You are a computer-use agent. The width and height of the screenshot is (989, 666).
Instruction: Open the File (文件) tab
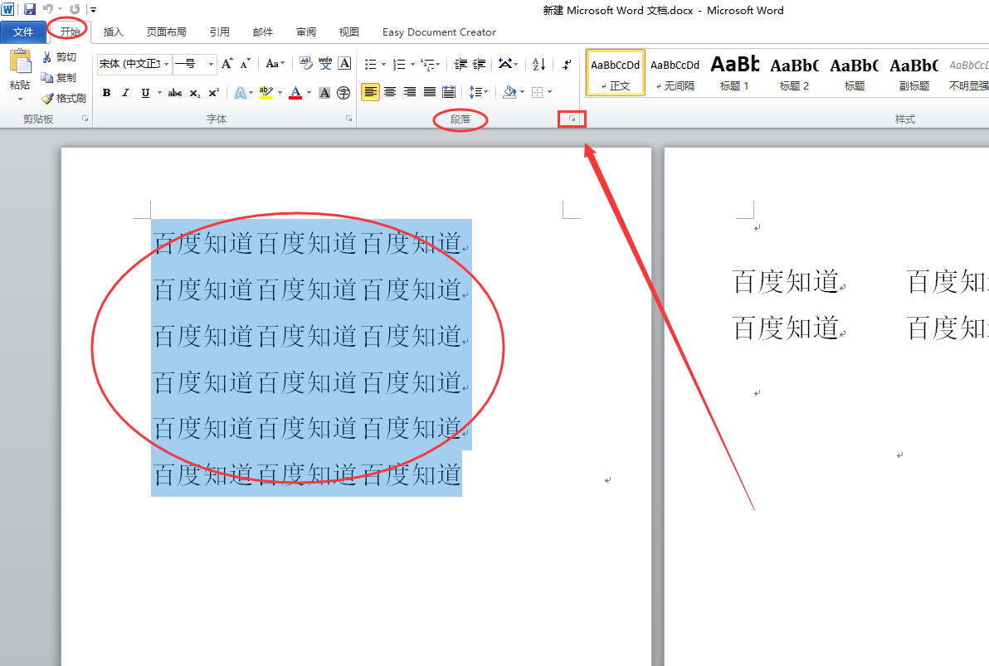[23, 32]
